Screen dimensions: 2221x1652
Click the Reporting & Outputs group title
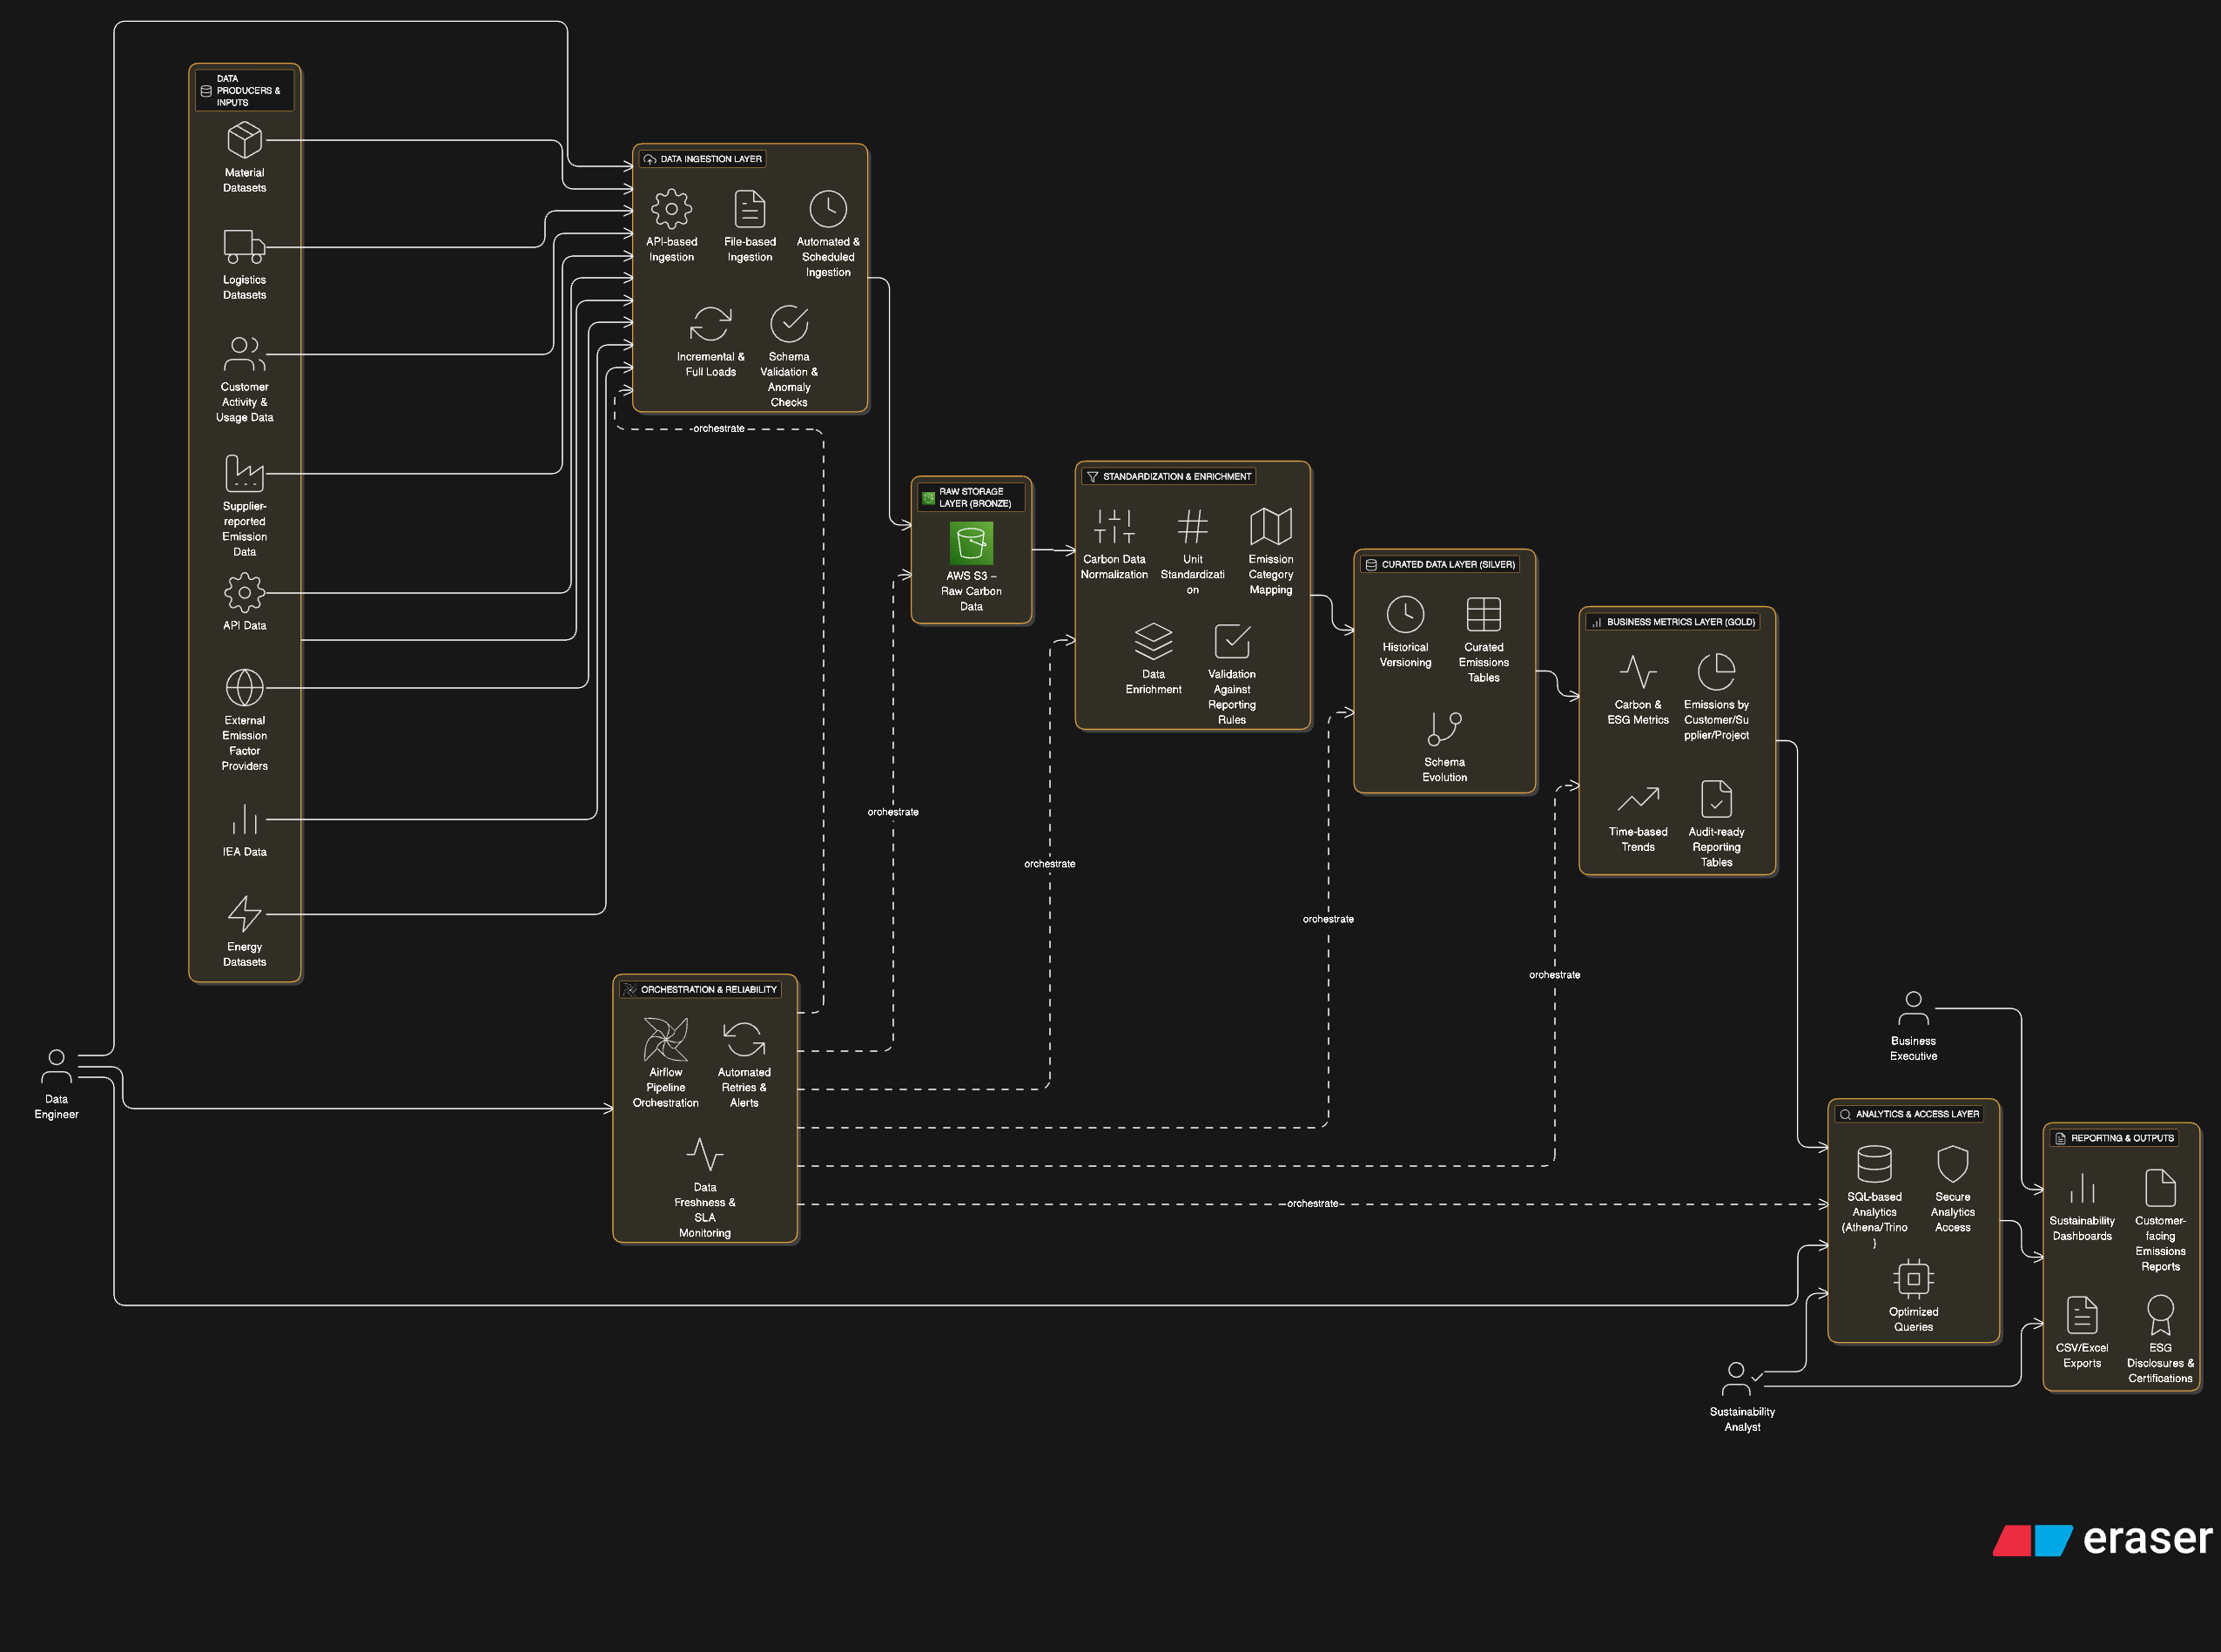click(2121, 1137)
